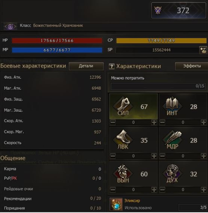Increase ДУХ with plus button
This screenshot has width=208, height=213.
coord(204,189)
